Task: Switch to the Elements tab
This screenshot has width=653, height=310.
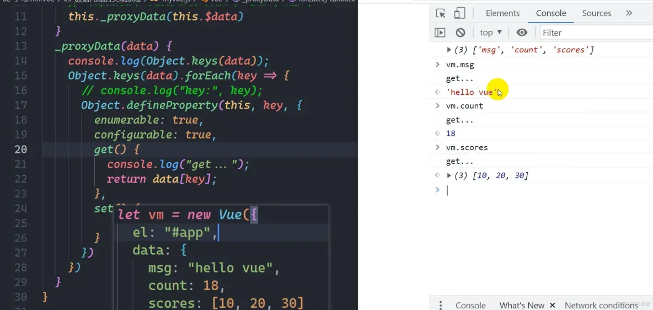Action: point(502,13)
